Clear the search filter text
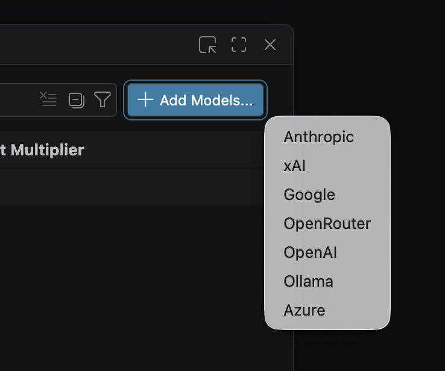445x371 pixels. [48, 99]
